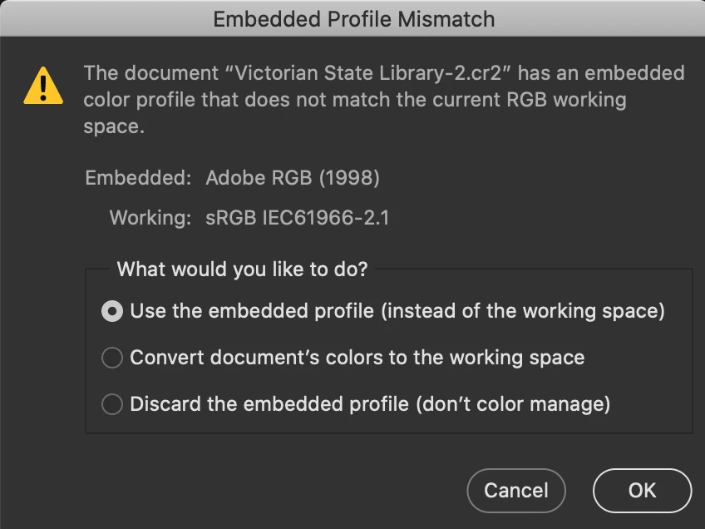Click the yellow warning triangle icon
Viewport: 705px width, 529px height.
point(42,84)
